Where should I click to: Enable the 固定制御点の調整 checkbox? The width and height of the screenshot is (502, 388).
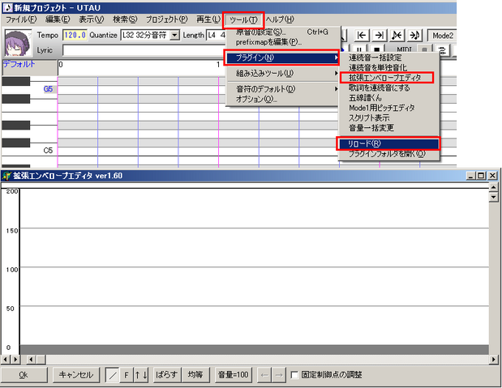[294, 374]
